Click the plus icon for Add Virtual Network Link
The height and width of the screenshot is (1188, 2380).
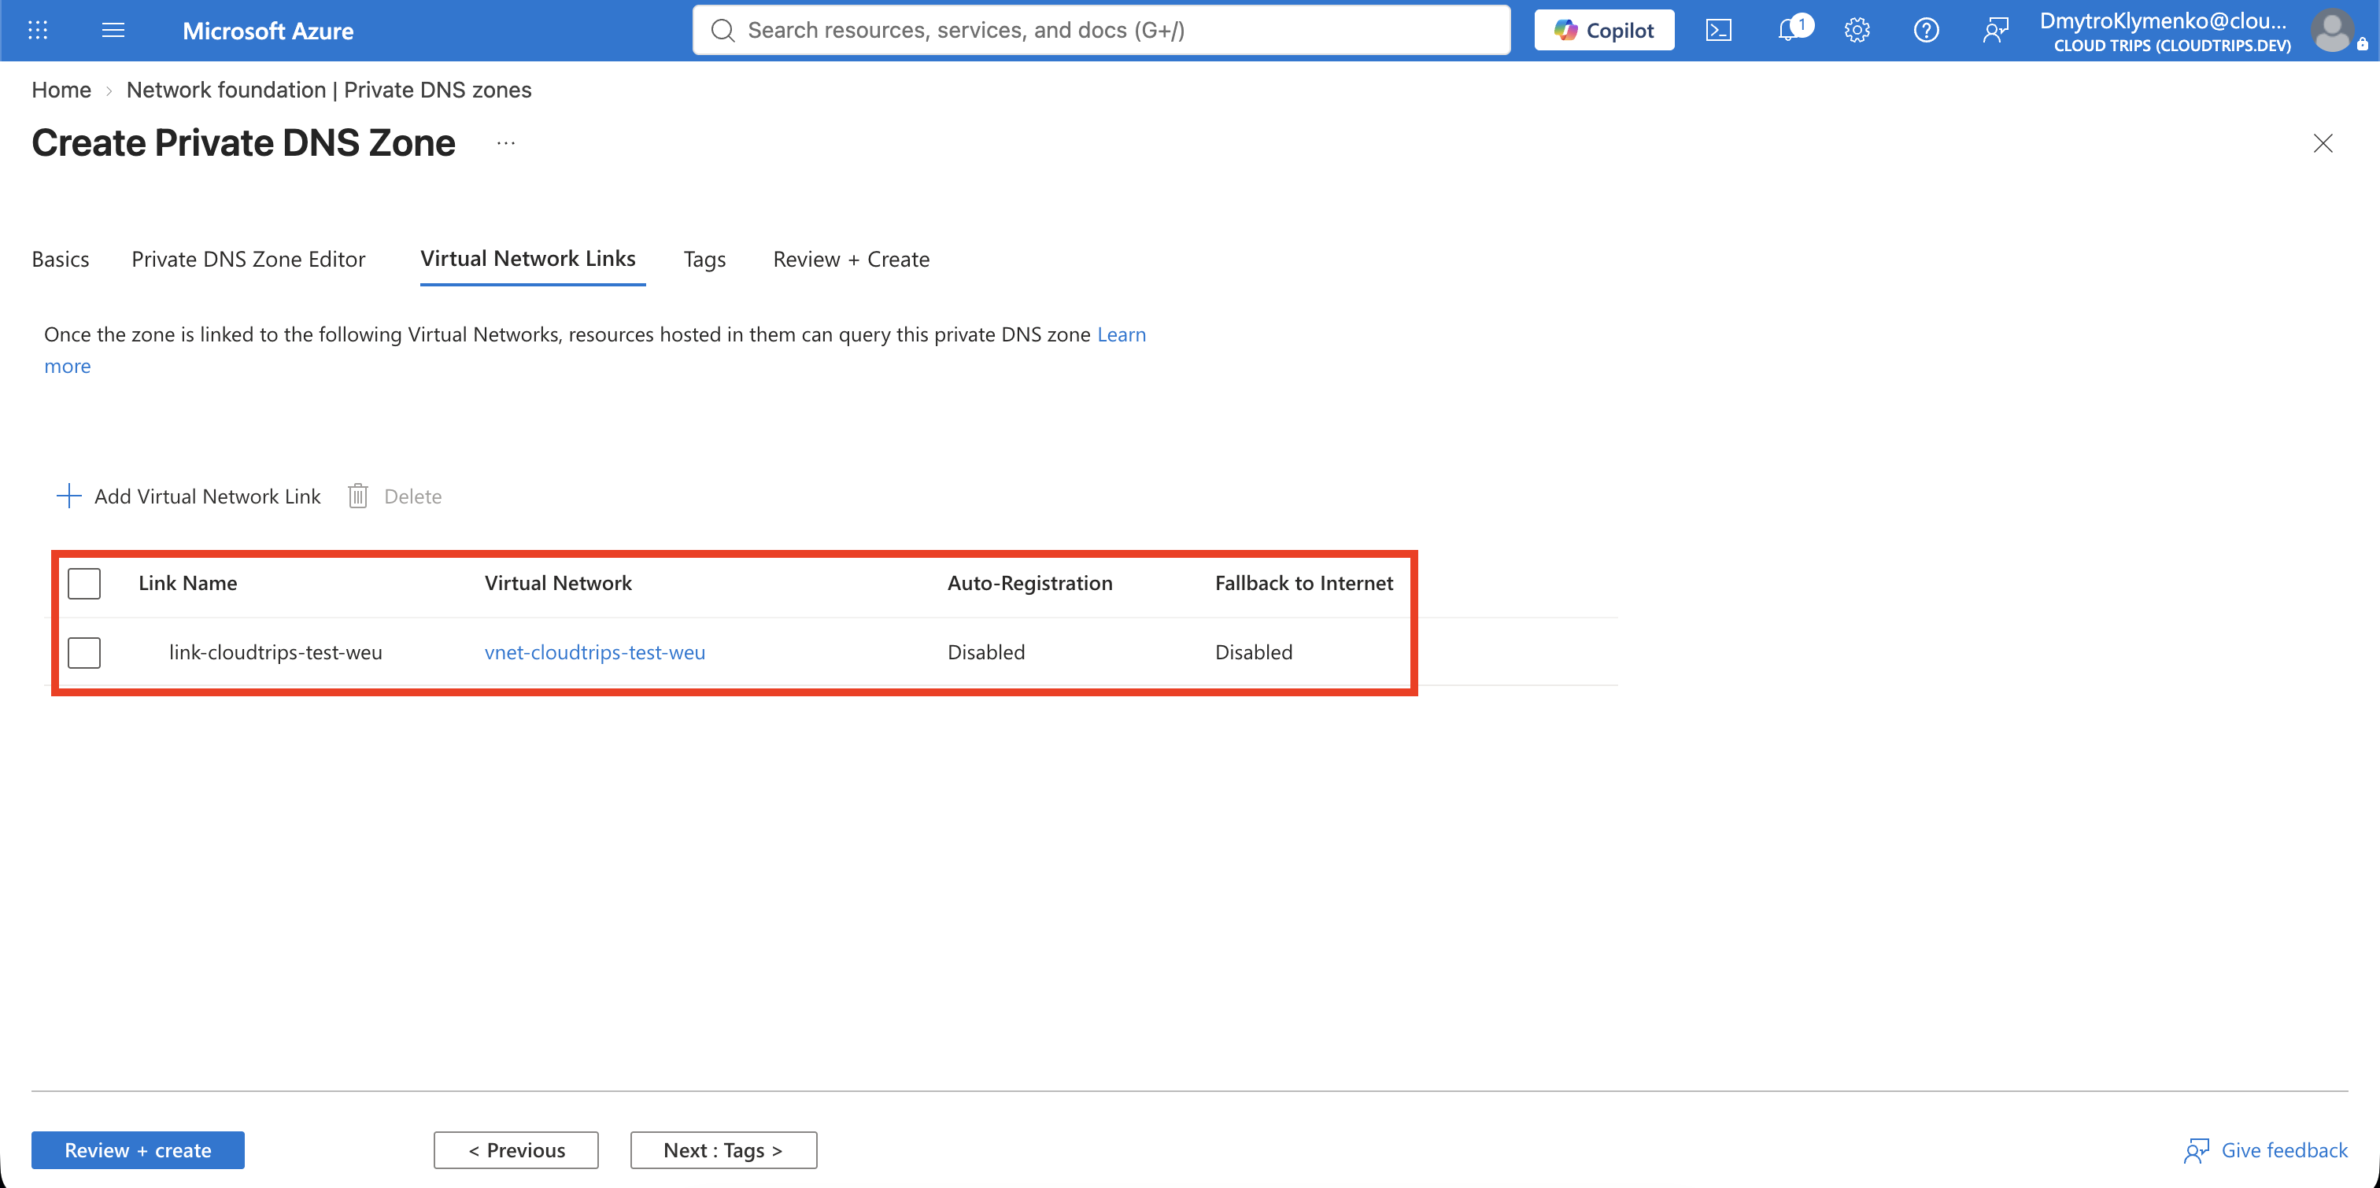pos(69,496)
